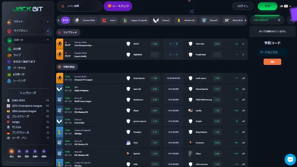
Task: Open the E-Sports sub-item
Action: tap(16, 74)
